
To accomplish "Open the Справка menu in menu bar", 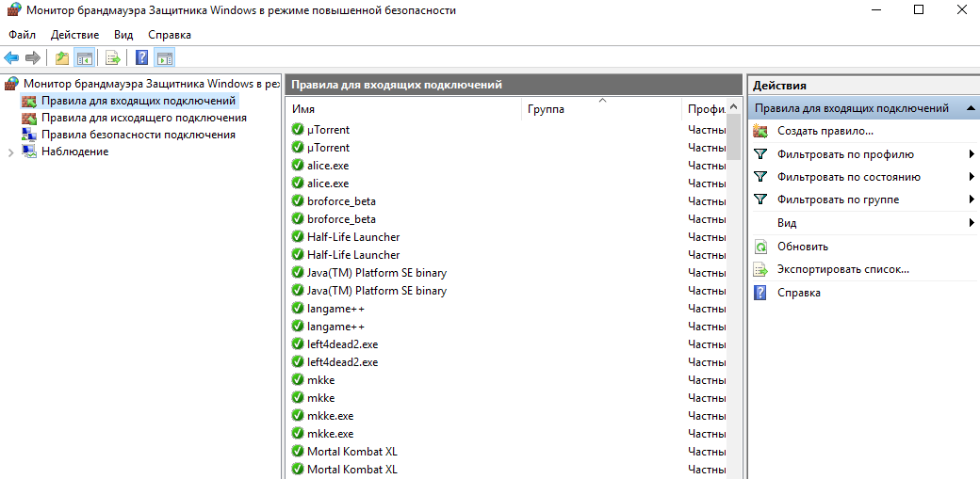I will [x=170, y=34].
